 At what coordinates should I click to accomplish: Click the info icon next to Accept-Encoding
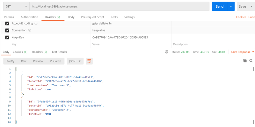click(x=36, y=23)
